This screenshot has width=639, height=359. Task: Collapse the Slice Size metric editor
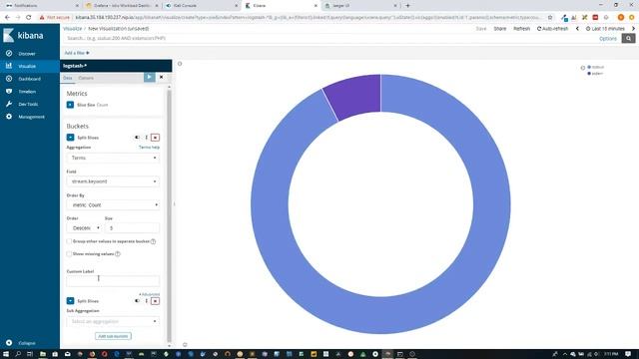[x=70, y=105]
